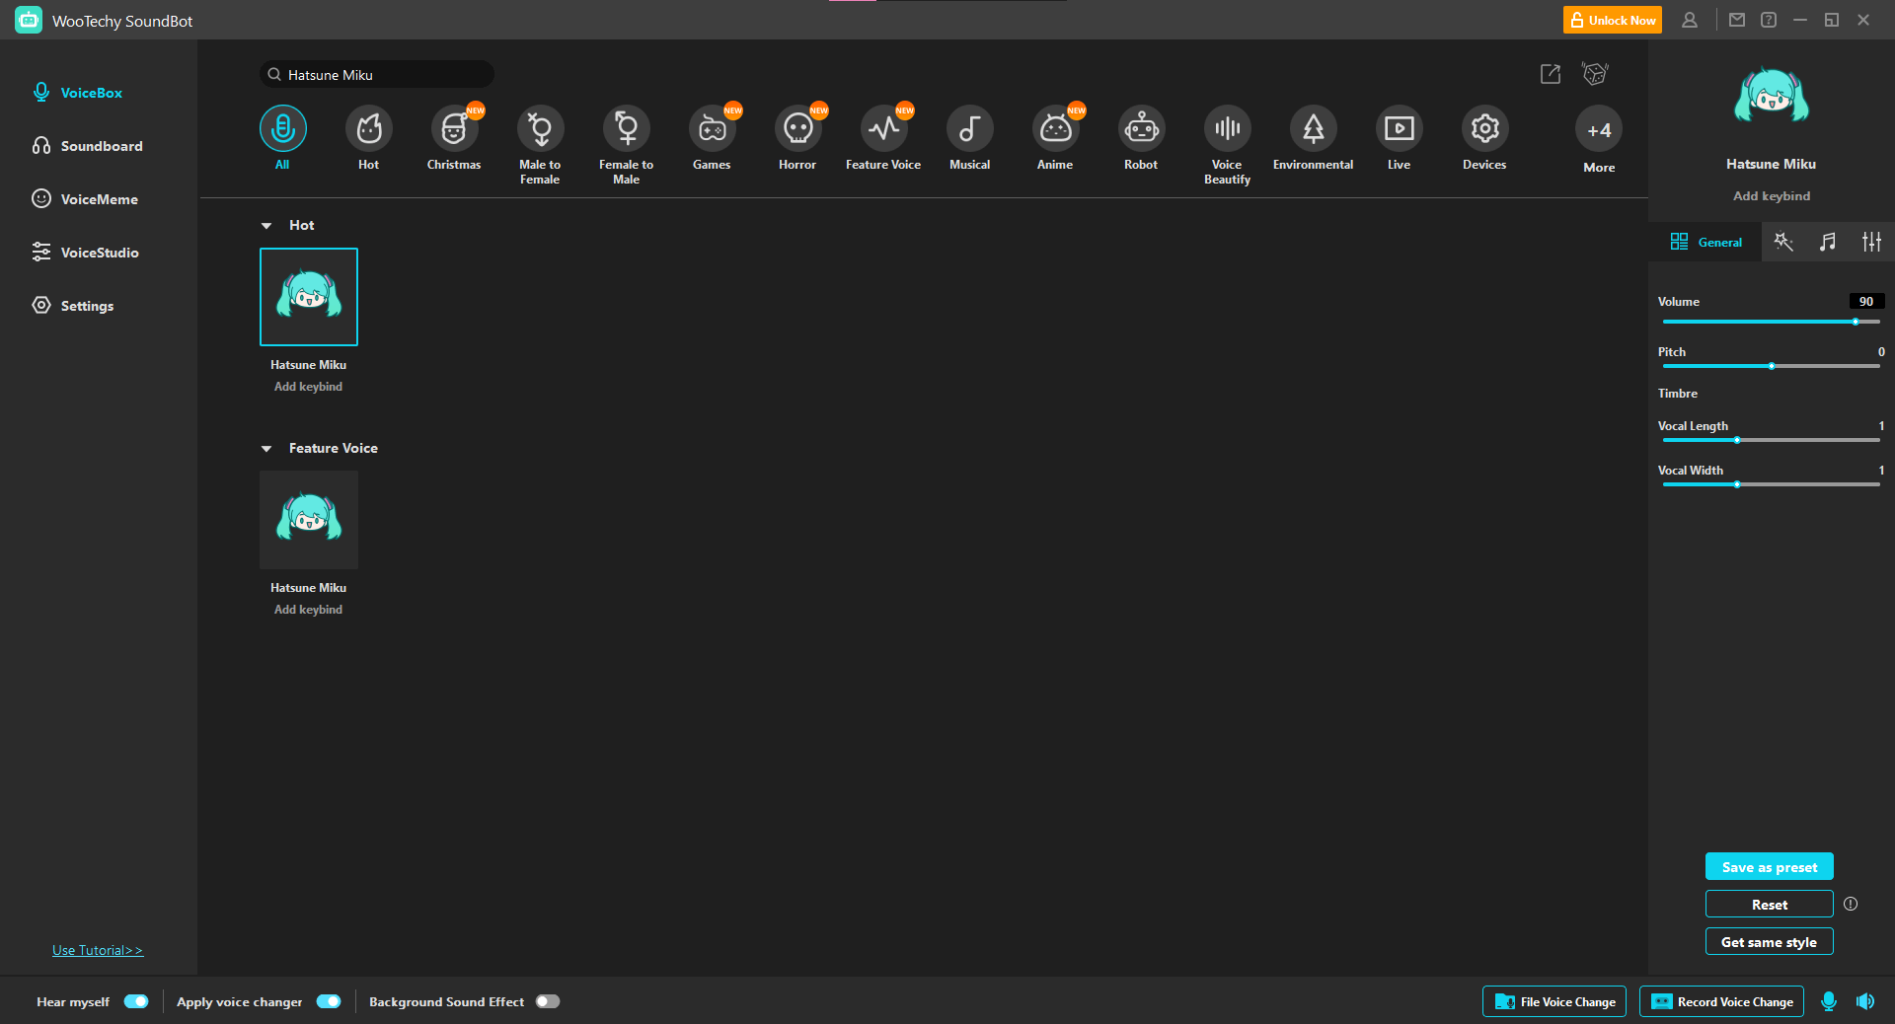Click the random voice dice icon
Viewport: 1895px width, 1024px height.
click(x=1595, y=74)
